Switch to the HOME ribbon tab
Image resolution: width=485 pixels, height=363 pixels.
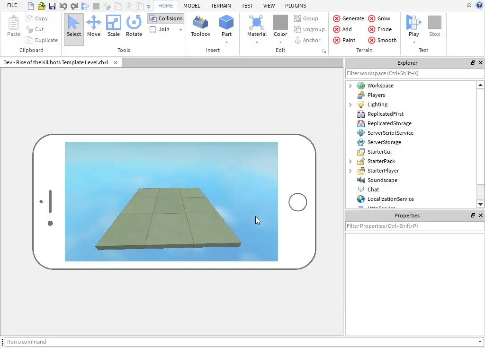165,6
